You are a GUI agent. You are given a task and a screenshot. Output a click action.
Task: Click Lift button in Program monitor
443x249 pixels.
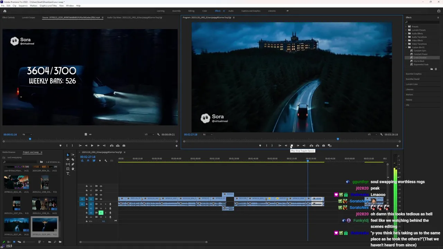point(311,146)
